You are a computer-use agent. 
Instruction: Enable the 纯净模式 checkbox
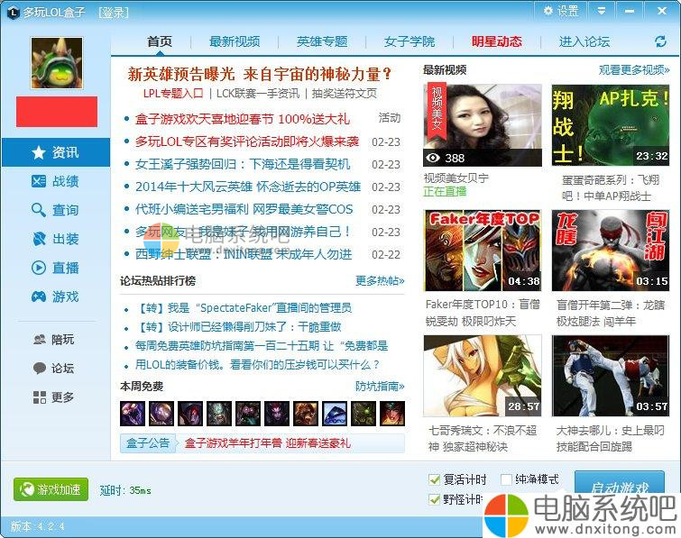506,479
